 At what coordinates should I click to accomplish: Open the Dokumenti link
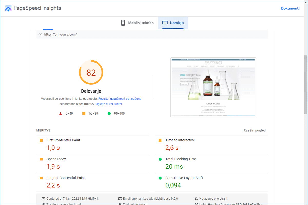290,8
